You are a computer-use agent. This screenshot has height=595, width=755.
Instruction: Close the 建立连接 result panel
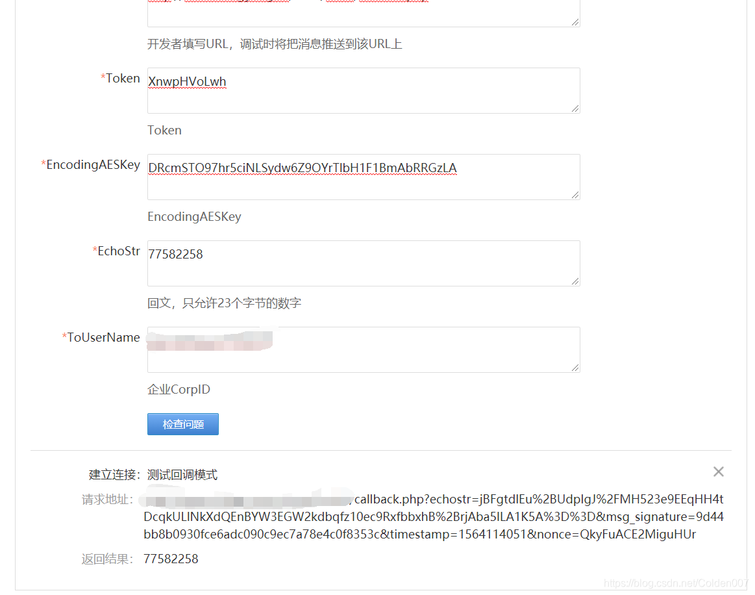coord(719,472)
